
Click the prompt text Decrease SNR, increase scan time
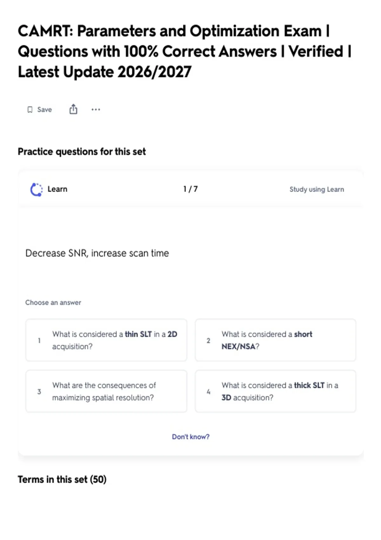click(x=97, y=253)
